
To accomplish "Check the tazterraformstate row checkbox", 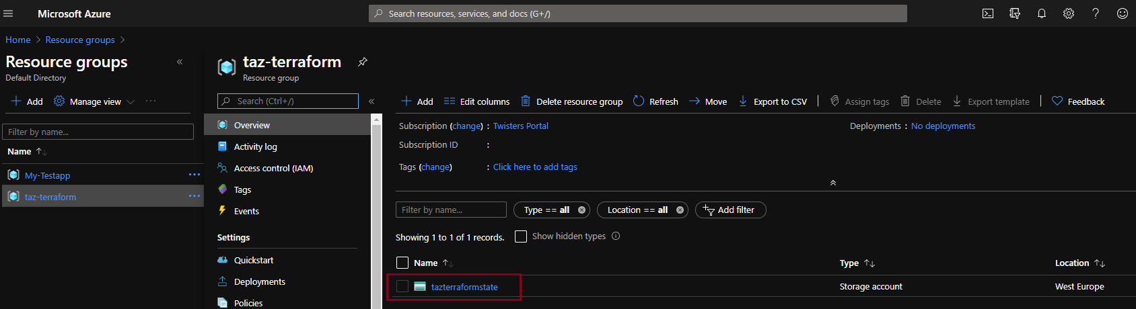I will [x=402, y=286].
